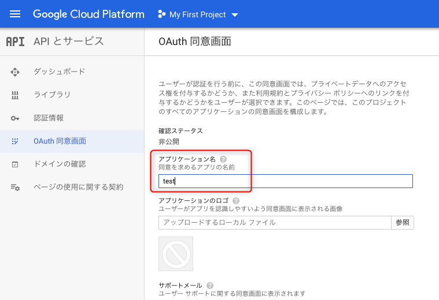
Task: Click help icon beside アプリケーション名
Action: coord(223,159)
